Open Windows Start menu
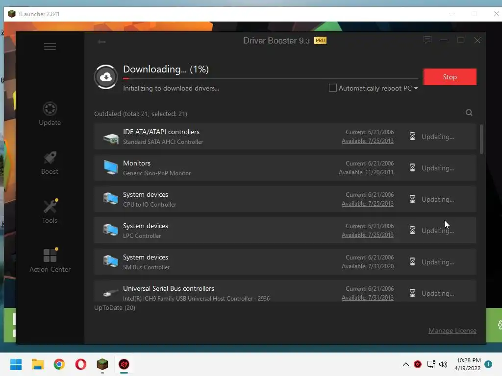This screenshot has width=502, height=376. (16, 364)
